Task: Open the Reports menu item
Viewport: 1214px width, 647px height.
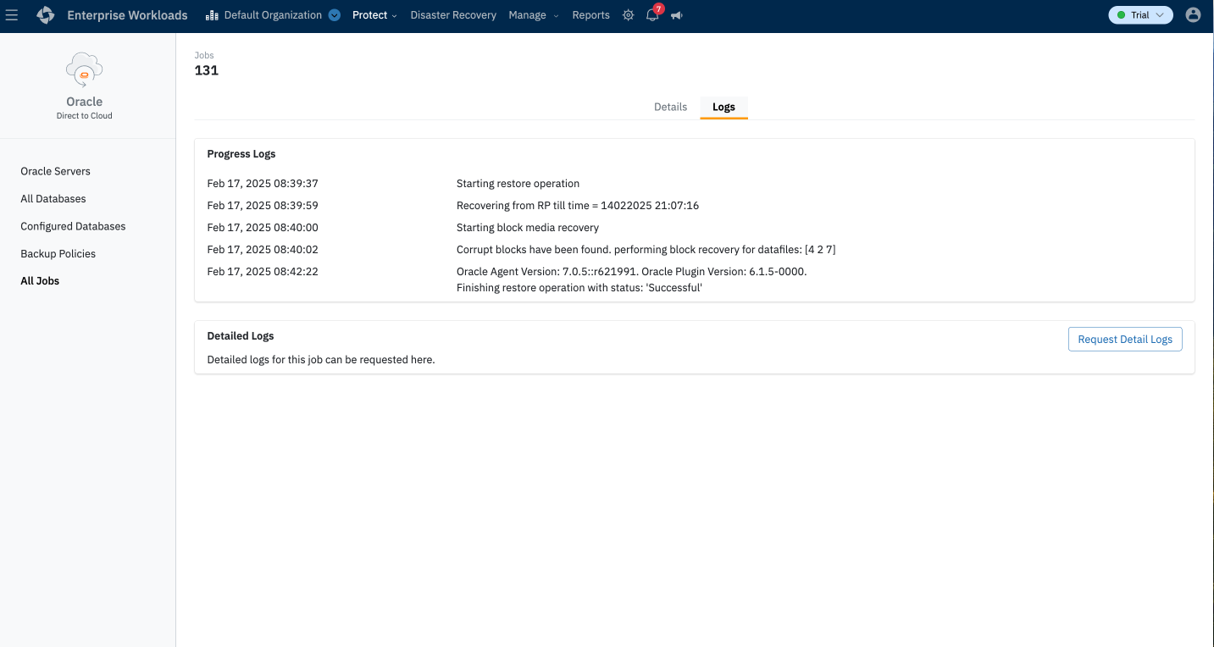Action: click(x=590, y=15)
